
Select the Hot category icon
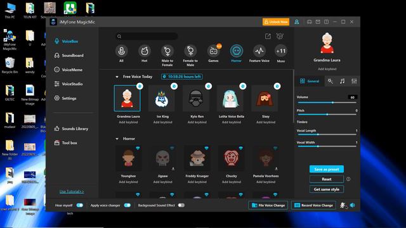[144, 51]
